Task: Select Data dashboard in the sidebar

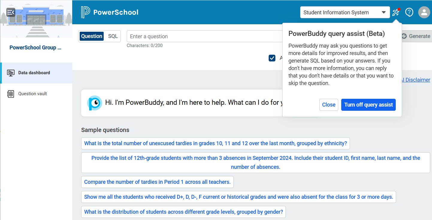Action: 36,73
